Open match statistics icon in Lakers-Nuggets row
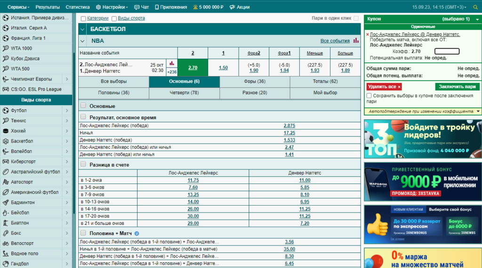The width and height of the screenshot is (482, 268). pyautogui.click(x=172, y=63)
